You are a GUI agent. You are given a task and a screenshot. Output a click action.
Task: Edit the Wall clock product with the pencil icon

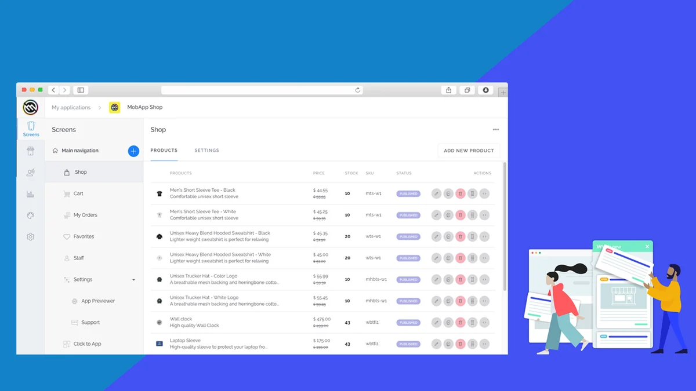436,322
